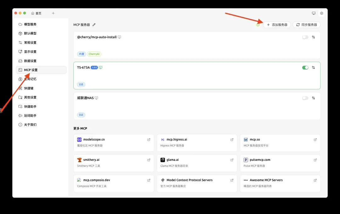Enable the @cherry/mcp-auto-install server toggle

(305, 37)
